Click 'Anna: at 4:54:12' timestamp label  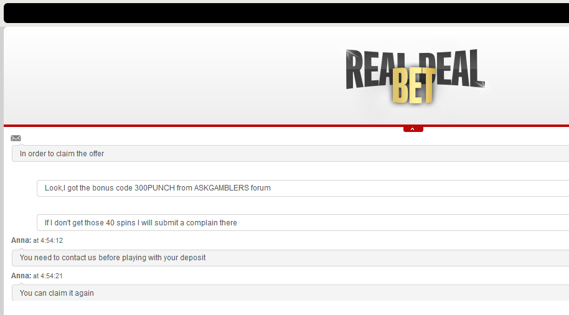click(x=37, y=240)
